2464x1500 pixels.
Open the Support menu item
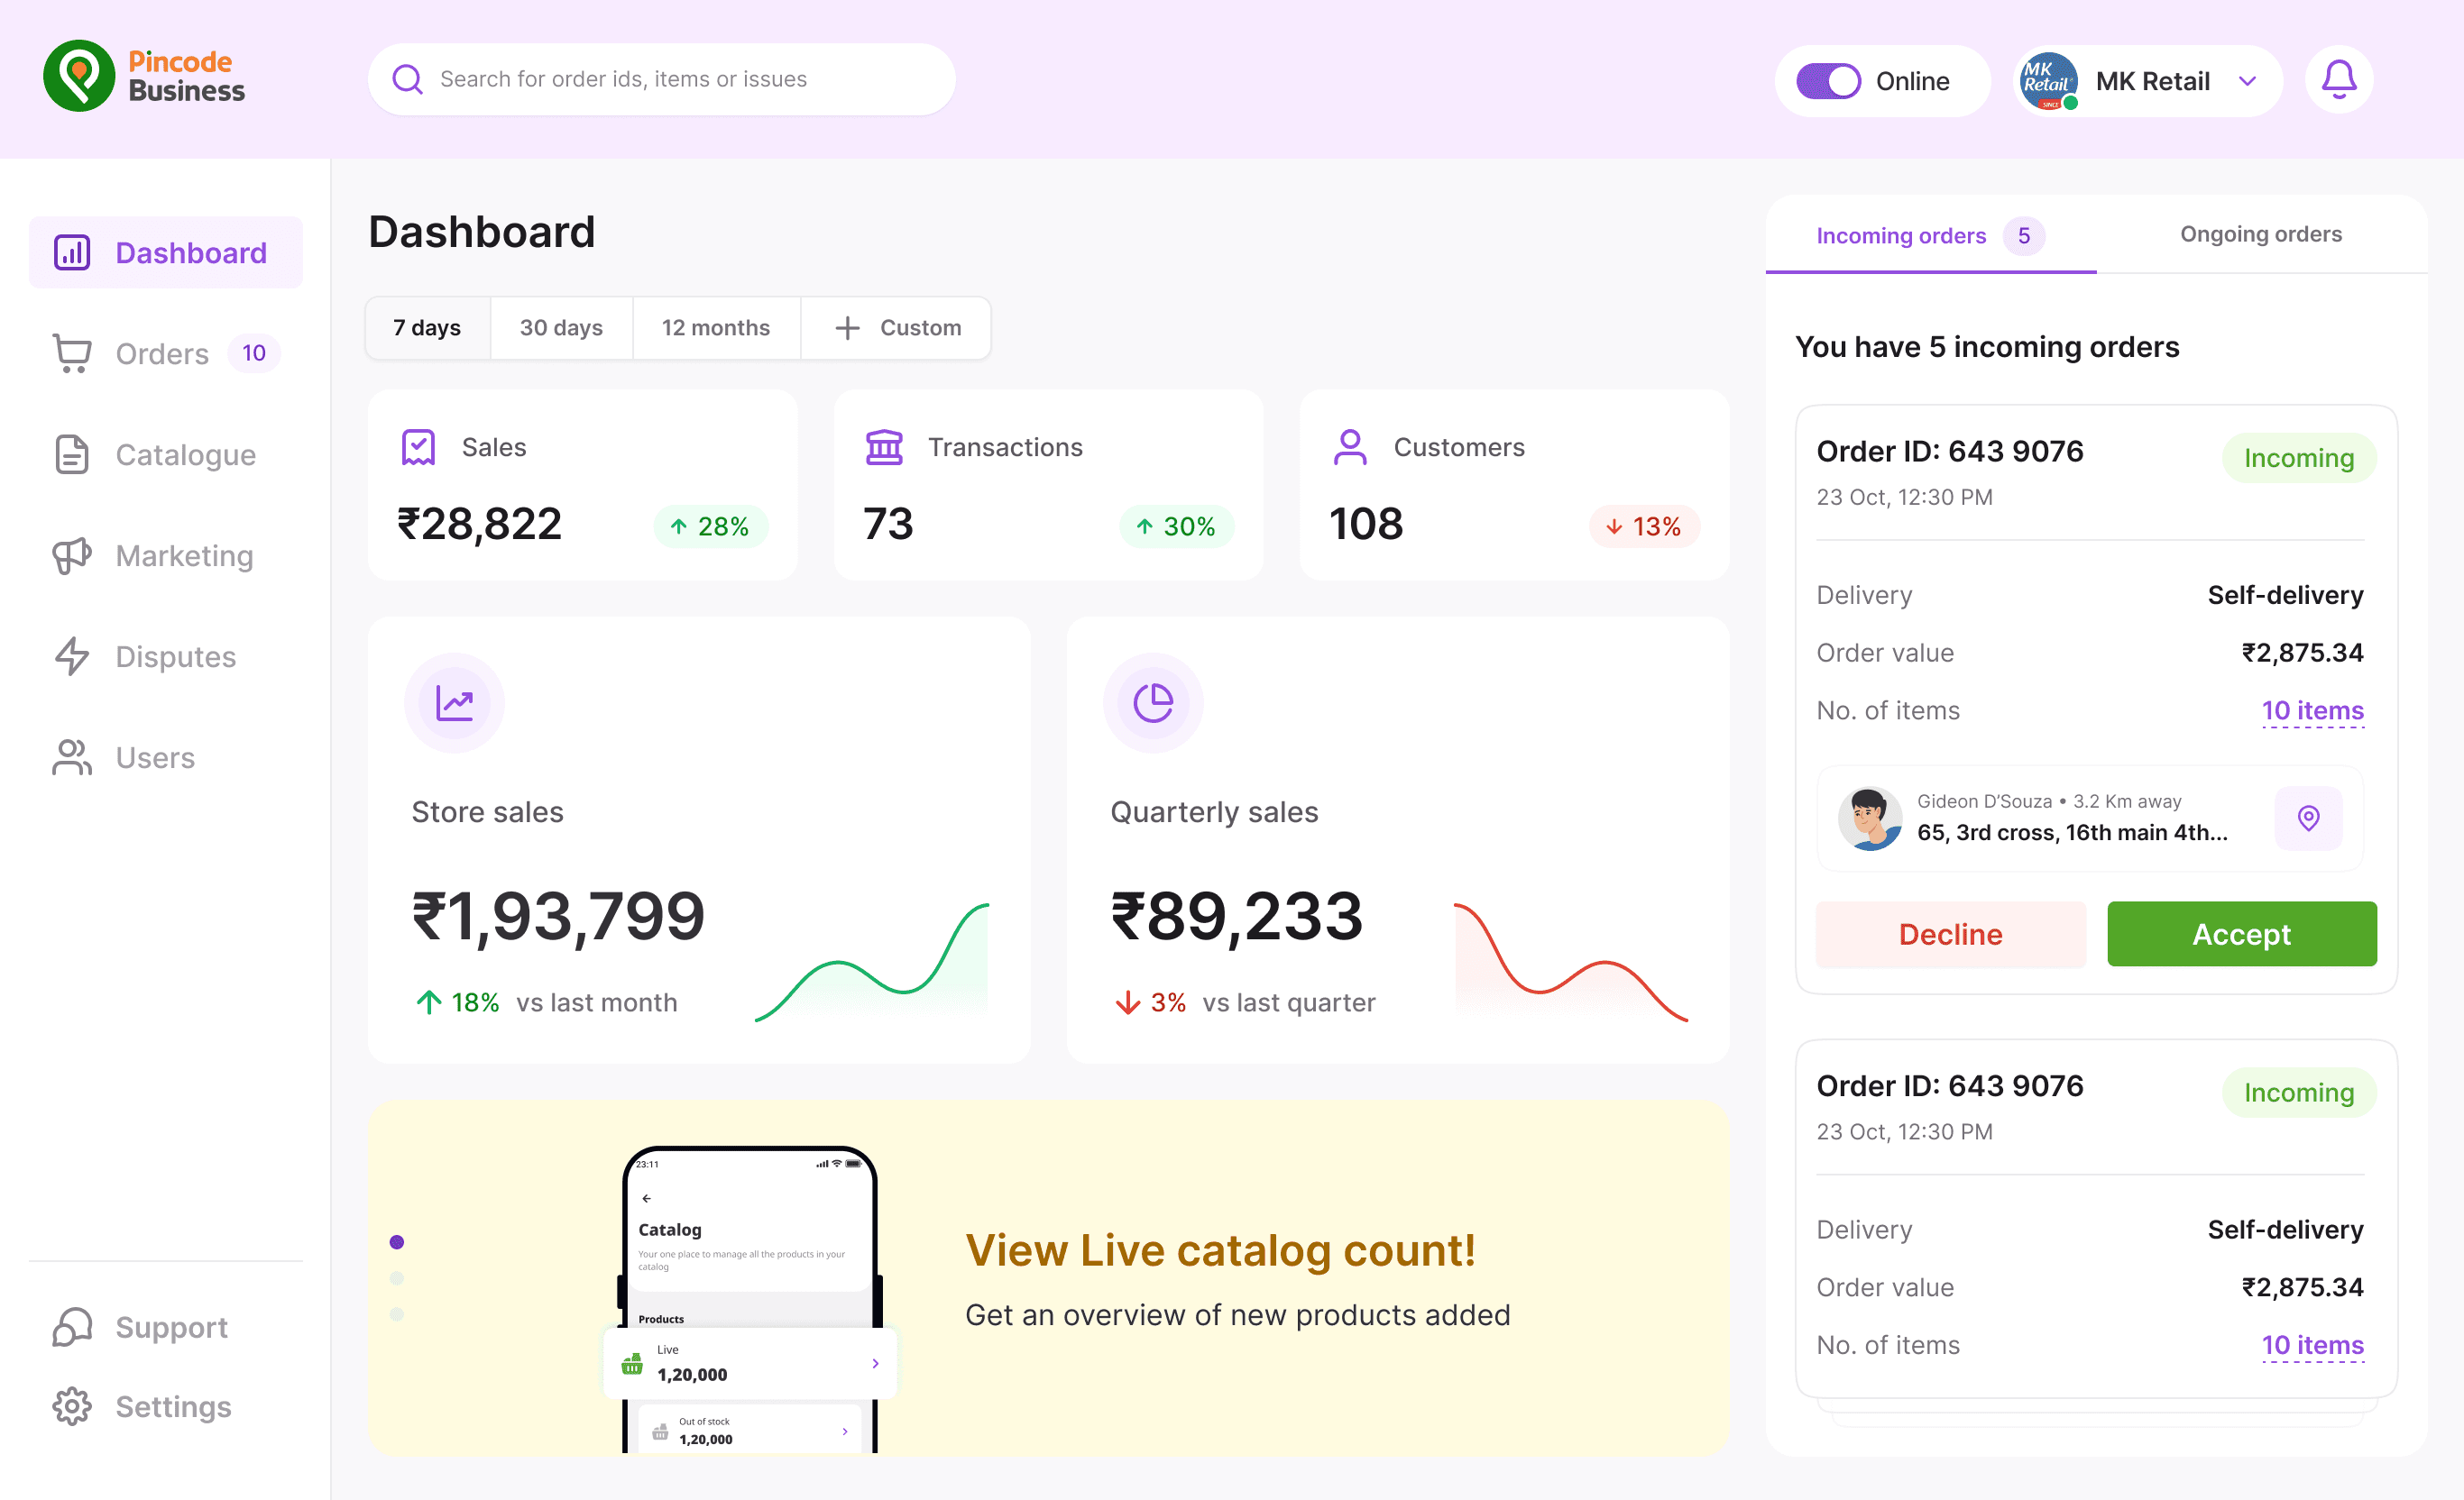(166, 1327)
